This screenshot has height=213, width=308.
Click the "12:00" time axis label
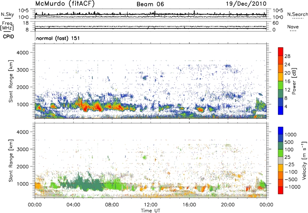[x=151, y=205]
